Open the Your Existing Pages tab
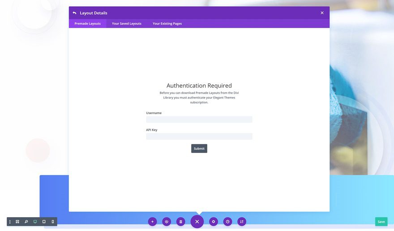 pyautogui.click(x=167, y=24)
